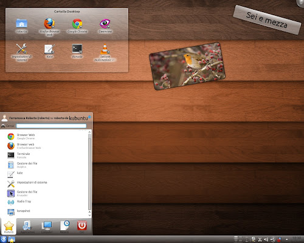Switch to Computer tab
The height and width of the screenshot is (243, 304).
point(47,227)
